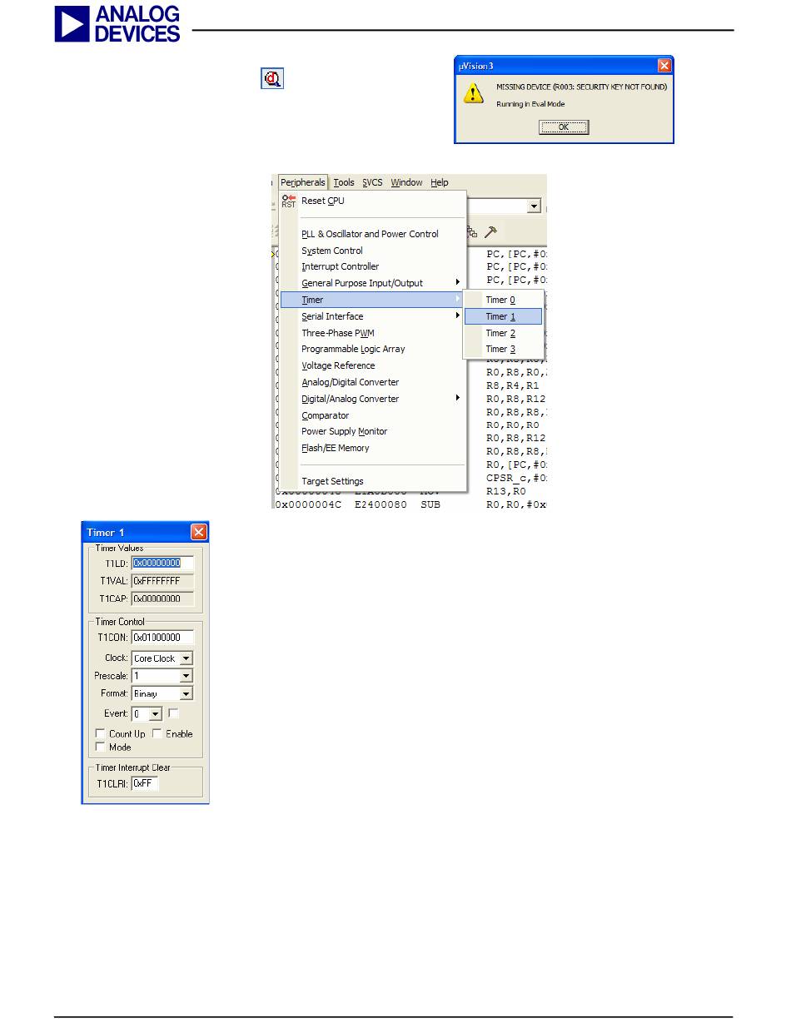Screen dimensions: 791x1033
Task: Expand the General Purpose Input/Output submenu
Action: (x=372, y=283)
